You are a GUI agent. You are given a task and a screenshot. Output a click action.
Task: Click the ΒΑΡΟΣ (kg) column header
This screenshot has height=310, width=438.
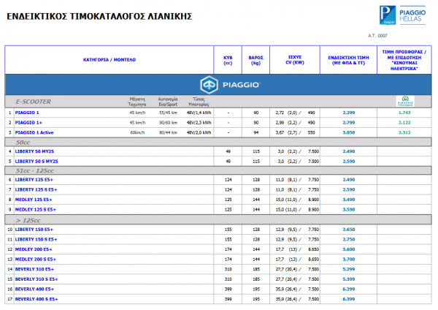pos(256,60)
